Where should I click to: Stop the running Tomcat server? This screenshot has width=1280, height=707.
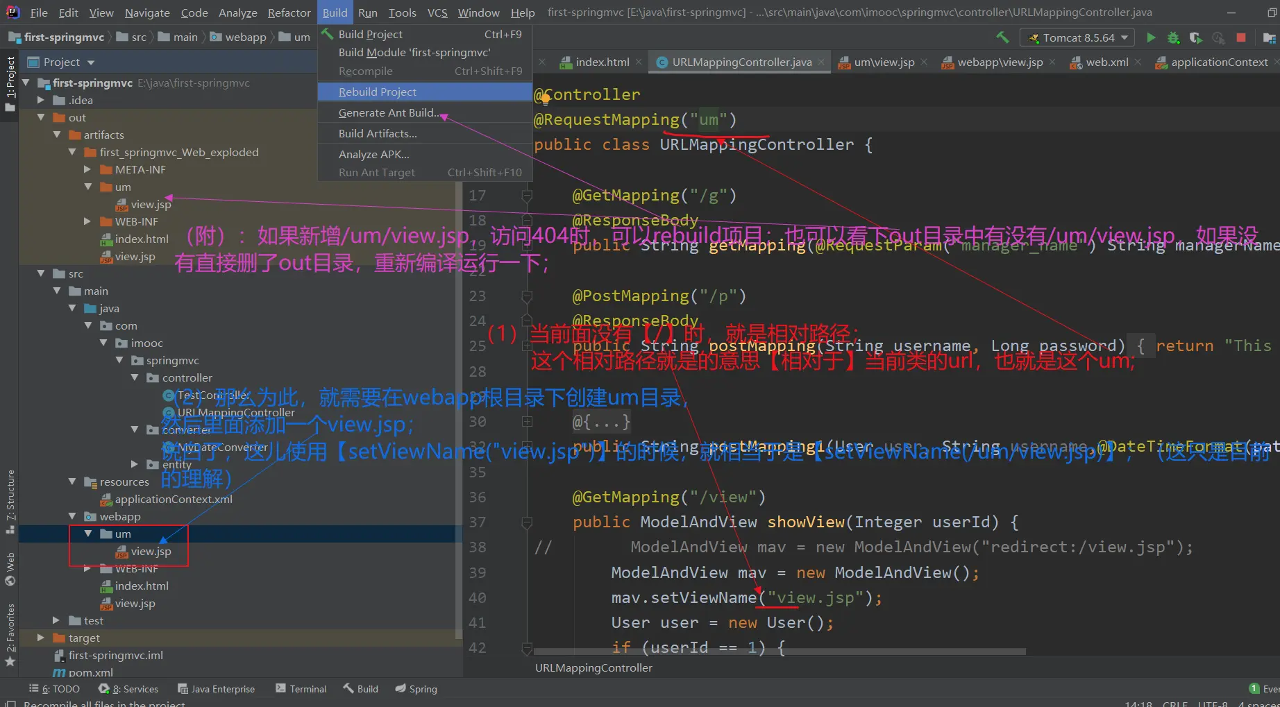pos(1241,38)
